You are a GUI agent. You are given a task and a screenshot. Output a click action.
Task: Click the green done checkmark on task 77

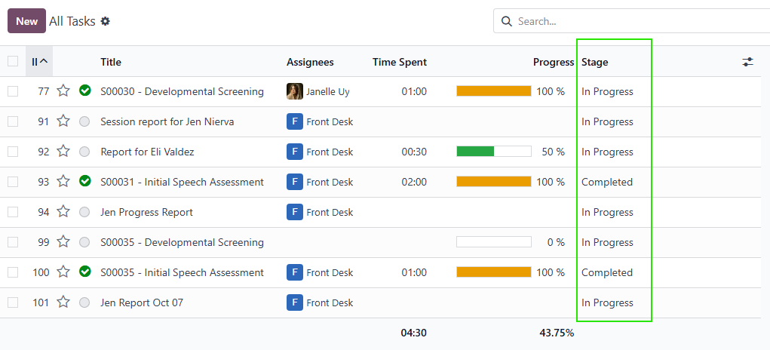coord(85,91)
